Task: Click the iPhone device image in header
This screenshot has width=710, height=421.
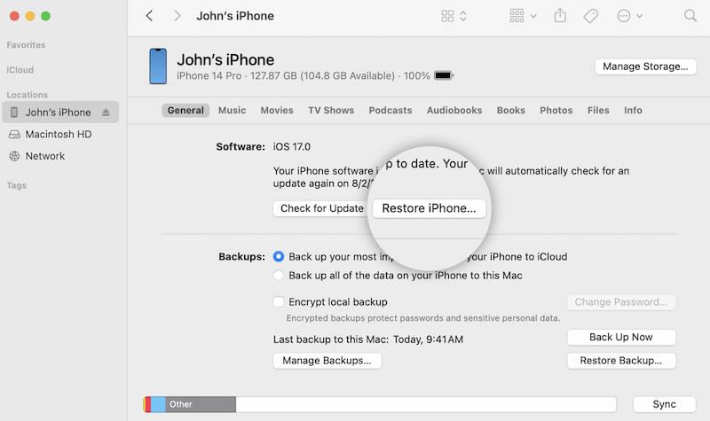Action: pyautogui.click(x=158, y=66)
